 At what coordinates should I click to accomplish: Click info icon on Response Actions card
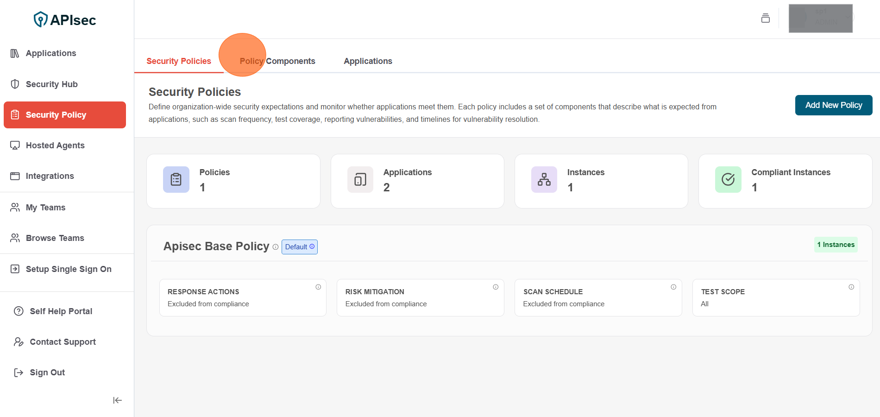[318, 287]
